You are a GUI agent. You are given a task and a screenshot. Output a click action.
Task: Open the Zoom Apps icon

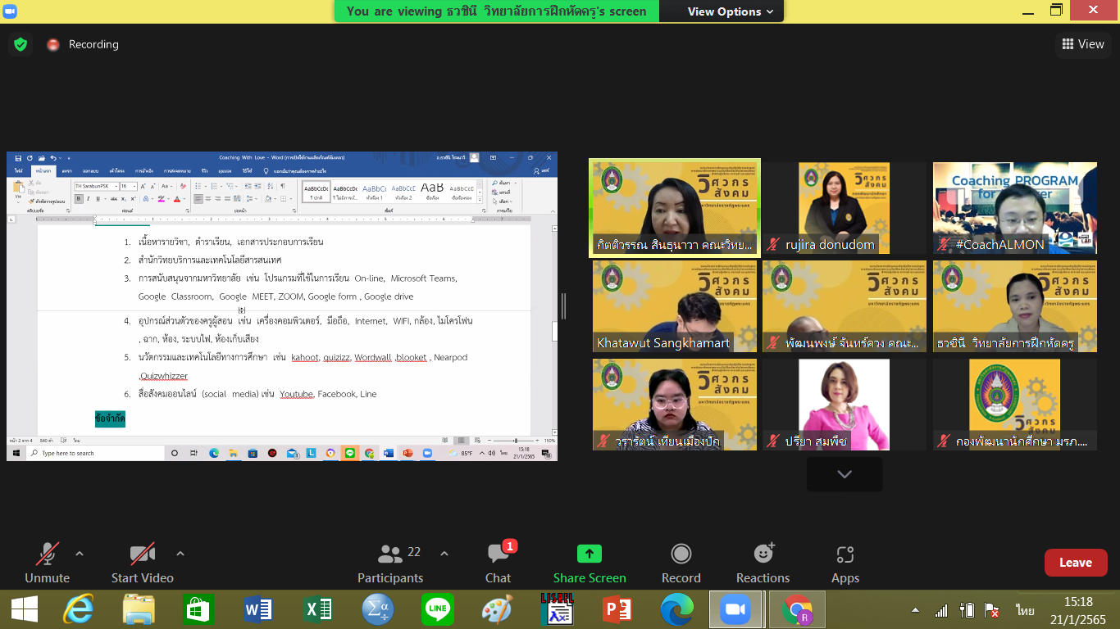pyautogui.click(x=845, y=554)
